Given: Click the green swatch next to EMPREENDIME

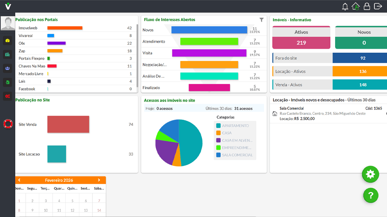Looking at the screenshot, I should pyautogui.click(x=219, y=148).
